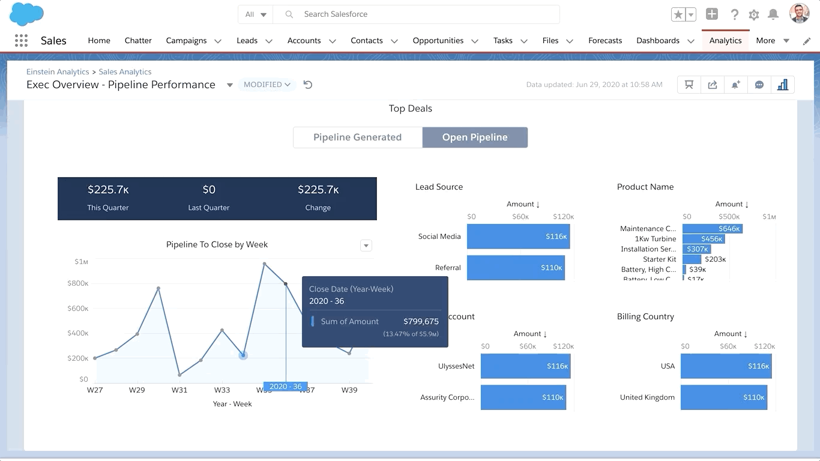Navigate to Einstein Analytics breadcrumb link
Image resolution: width=820 pixels, height=461 pixels.
[58, 71]
